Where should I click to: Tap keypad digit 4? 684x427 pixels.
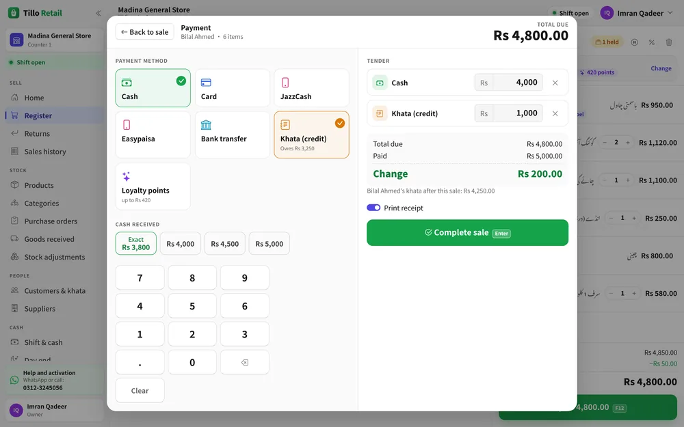pyautogui.click(x=140, y=306)
